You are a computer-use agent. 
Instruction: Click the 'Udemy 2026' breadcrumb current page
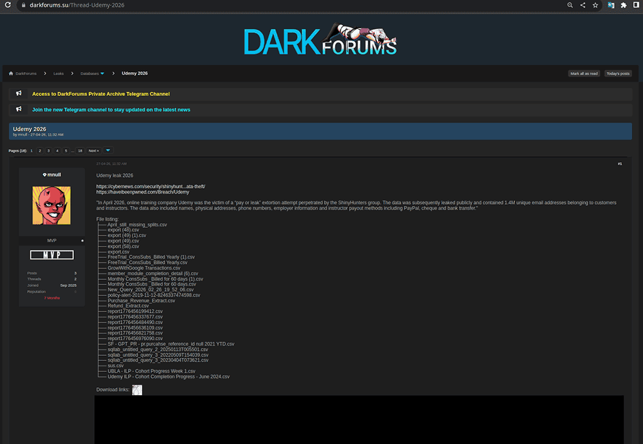[x=134, y=73]
